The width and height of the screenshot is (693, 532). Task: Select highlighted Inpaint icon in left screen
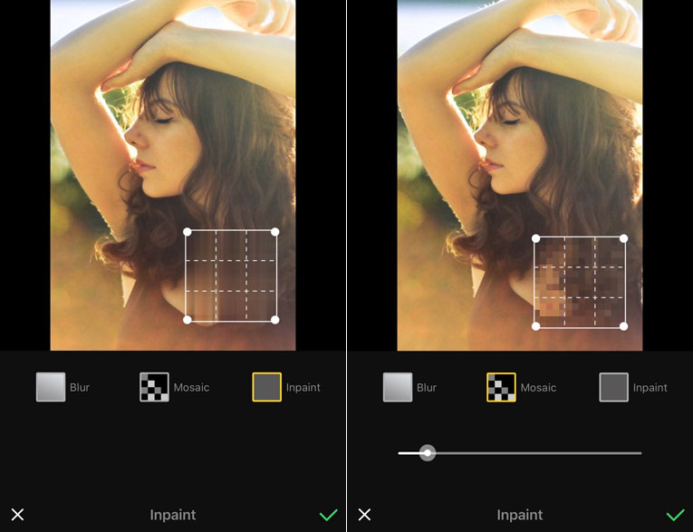point(266,387)
